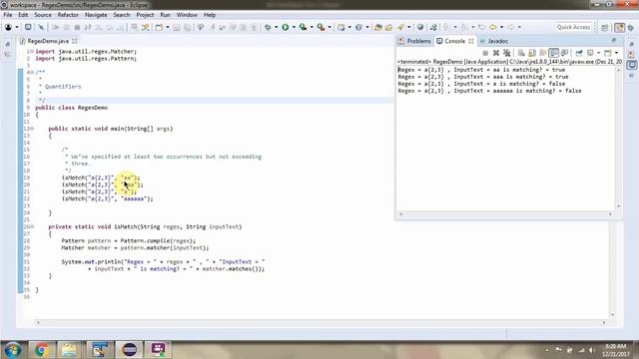Viewport: 639px width, 359px height.
Task: Open the Refactor menu
Action: [68, 15]
